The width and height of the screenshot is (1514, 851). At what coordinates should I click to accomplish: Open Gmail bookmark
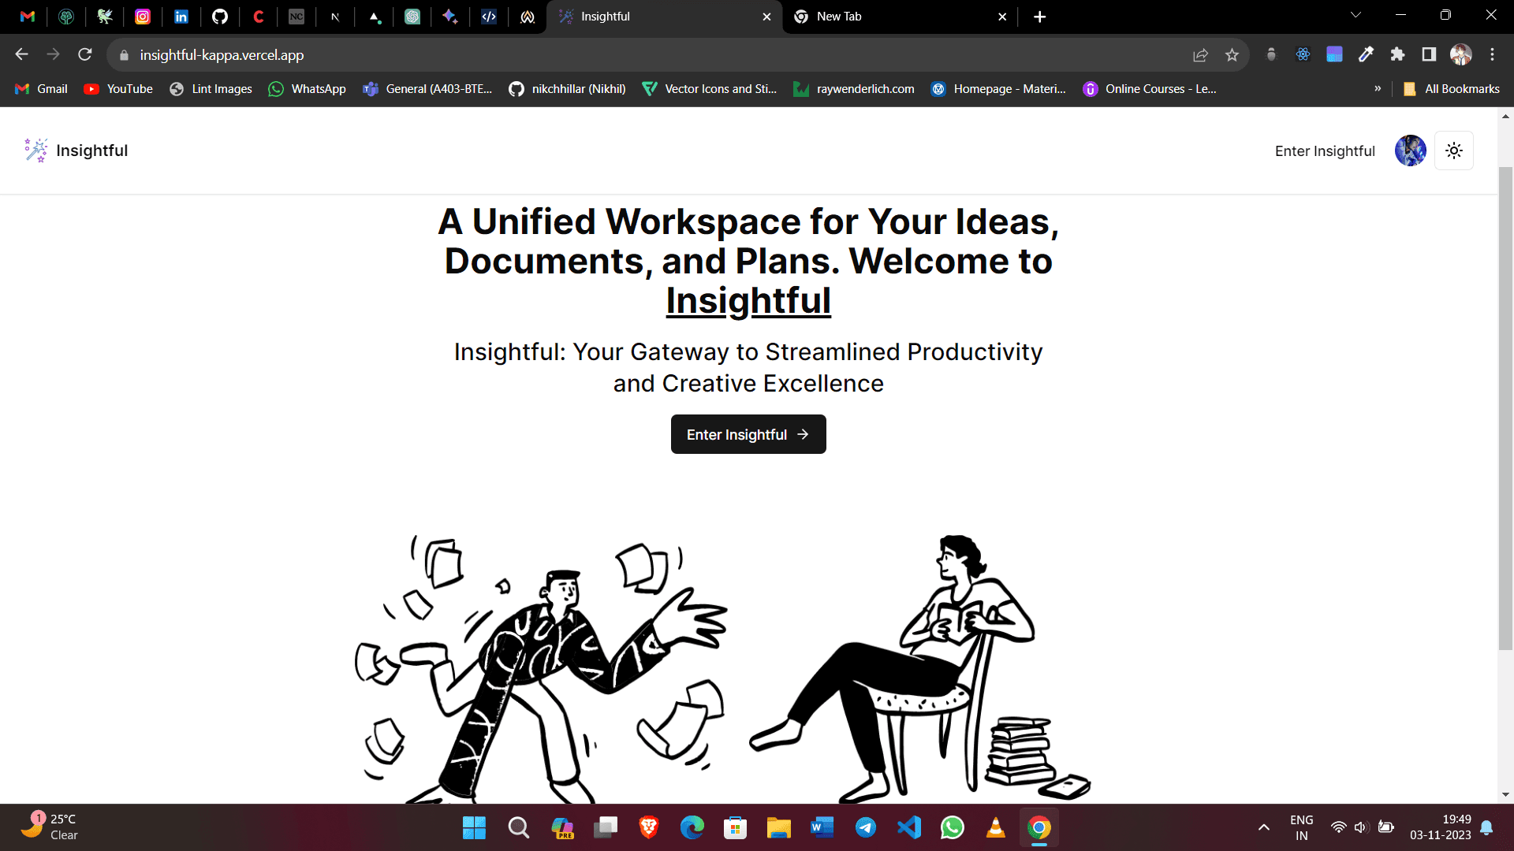(x=42, y=89)
